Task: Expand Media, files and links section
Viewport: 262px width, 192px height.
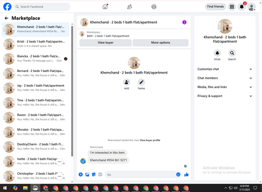Action: (225, 87)
